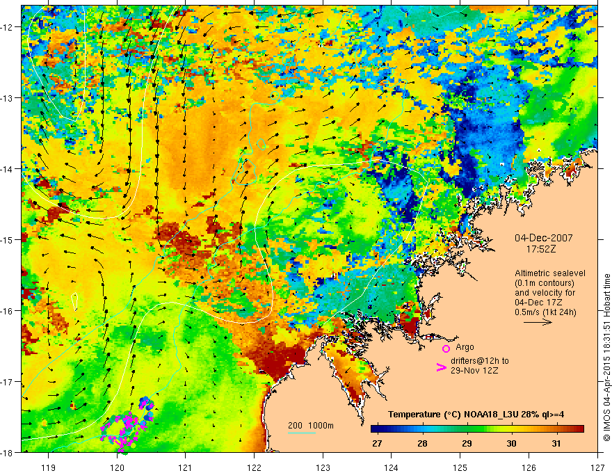This screenshot has height=473, width=612.
Task: Click the longitude axis label 121
Action: coord(186,467)
